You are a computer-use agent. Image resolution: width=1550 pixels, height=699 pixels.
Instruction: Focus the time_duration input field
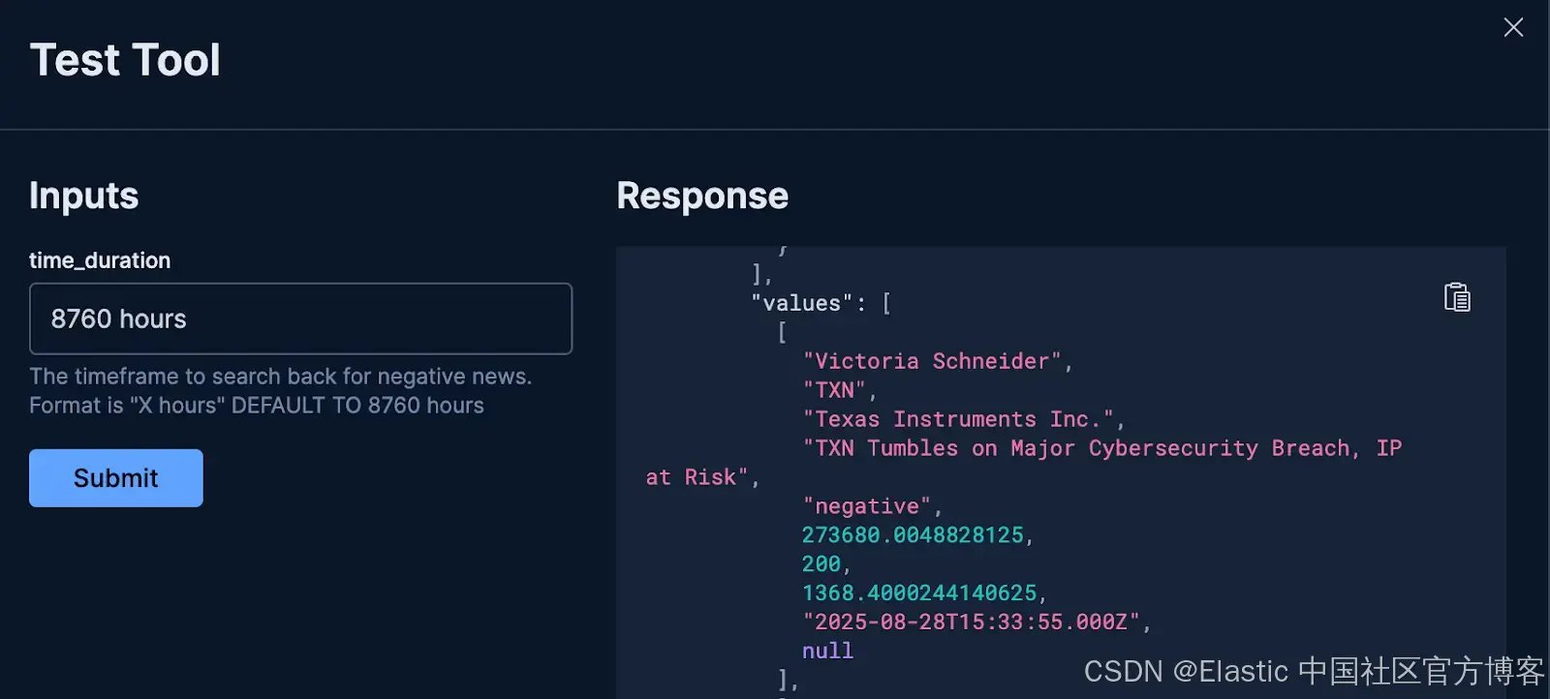(300, 319)
